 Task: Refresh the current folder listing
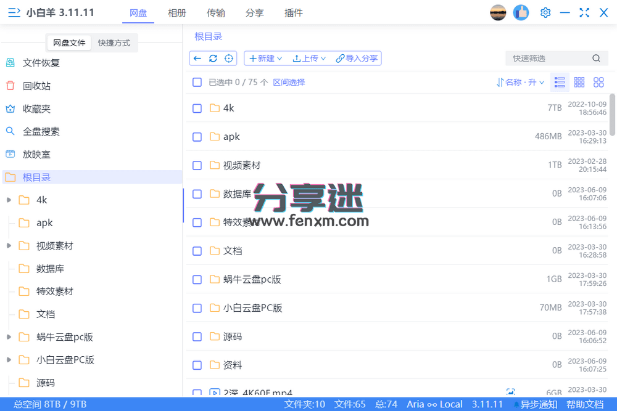[x=212, y=58]
